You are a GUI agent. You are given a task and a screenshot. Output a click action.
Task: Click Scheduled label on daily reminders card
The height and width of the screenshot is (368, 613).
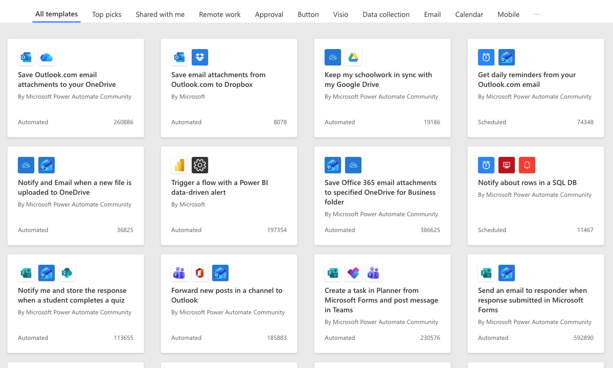492,122
